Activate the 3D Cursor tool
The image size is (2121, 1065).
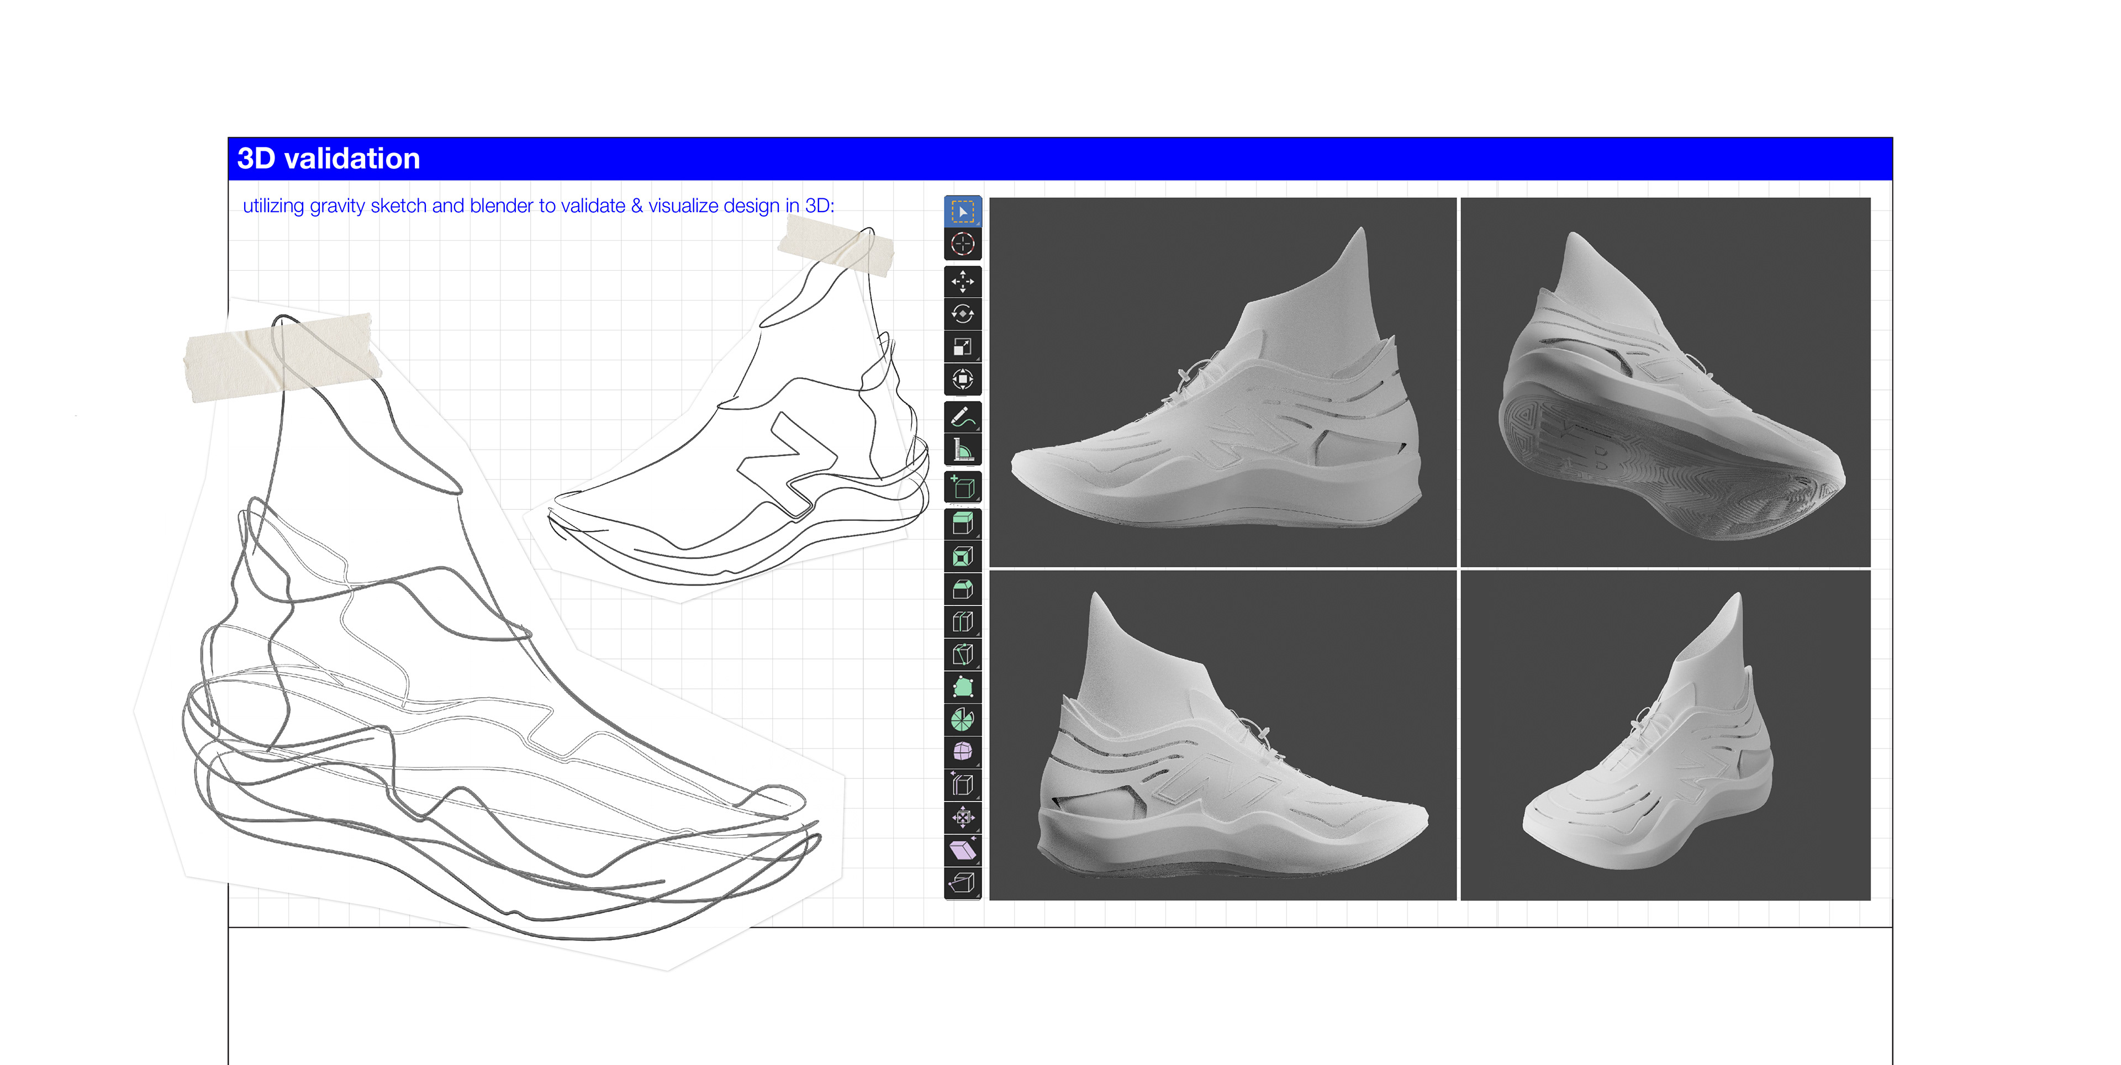(x=962, y=244)
